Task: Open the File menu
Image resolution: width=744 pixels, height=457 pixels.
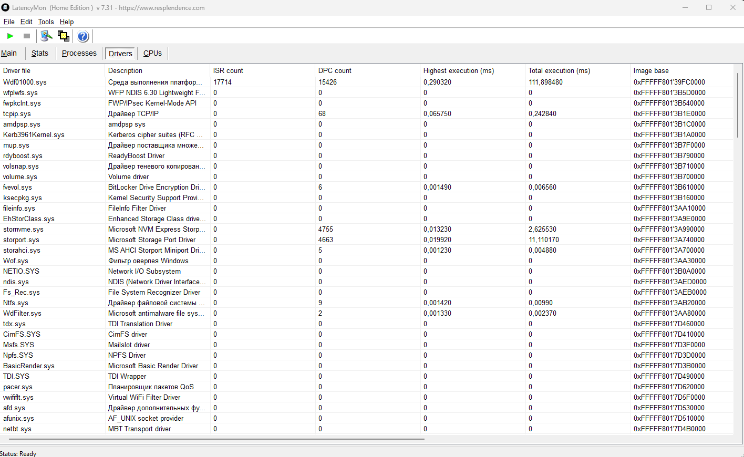Action: (x=9, y=22)
